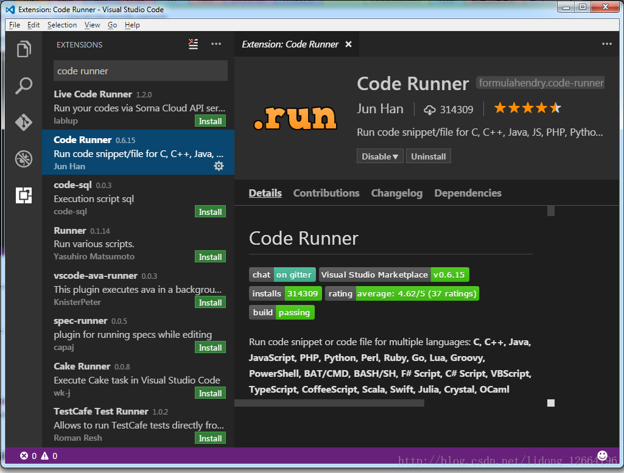This screenshot has width=624, height=473.
Task: Select Runner 0.1.14 list entry
Action: tap(138, 243)
